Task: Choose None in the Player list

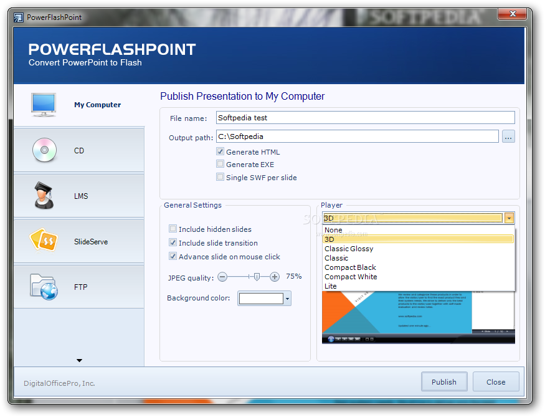Action: click(x=419, y=230)
